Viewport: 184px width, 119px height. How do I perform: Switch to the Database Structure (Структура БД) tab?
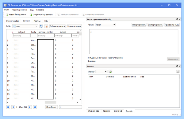[x=12, y=21]
